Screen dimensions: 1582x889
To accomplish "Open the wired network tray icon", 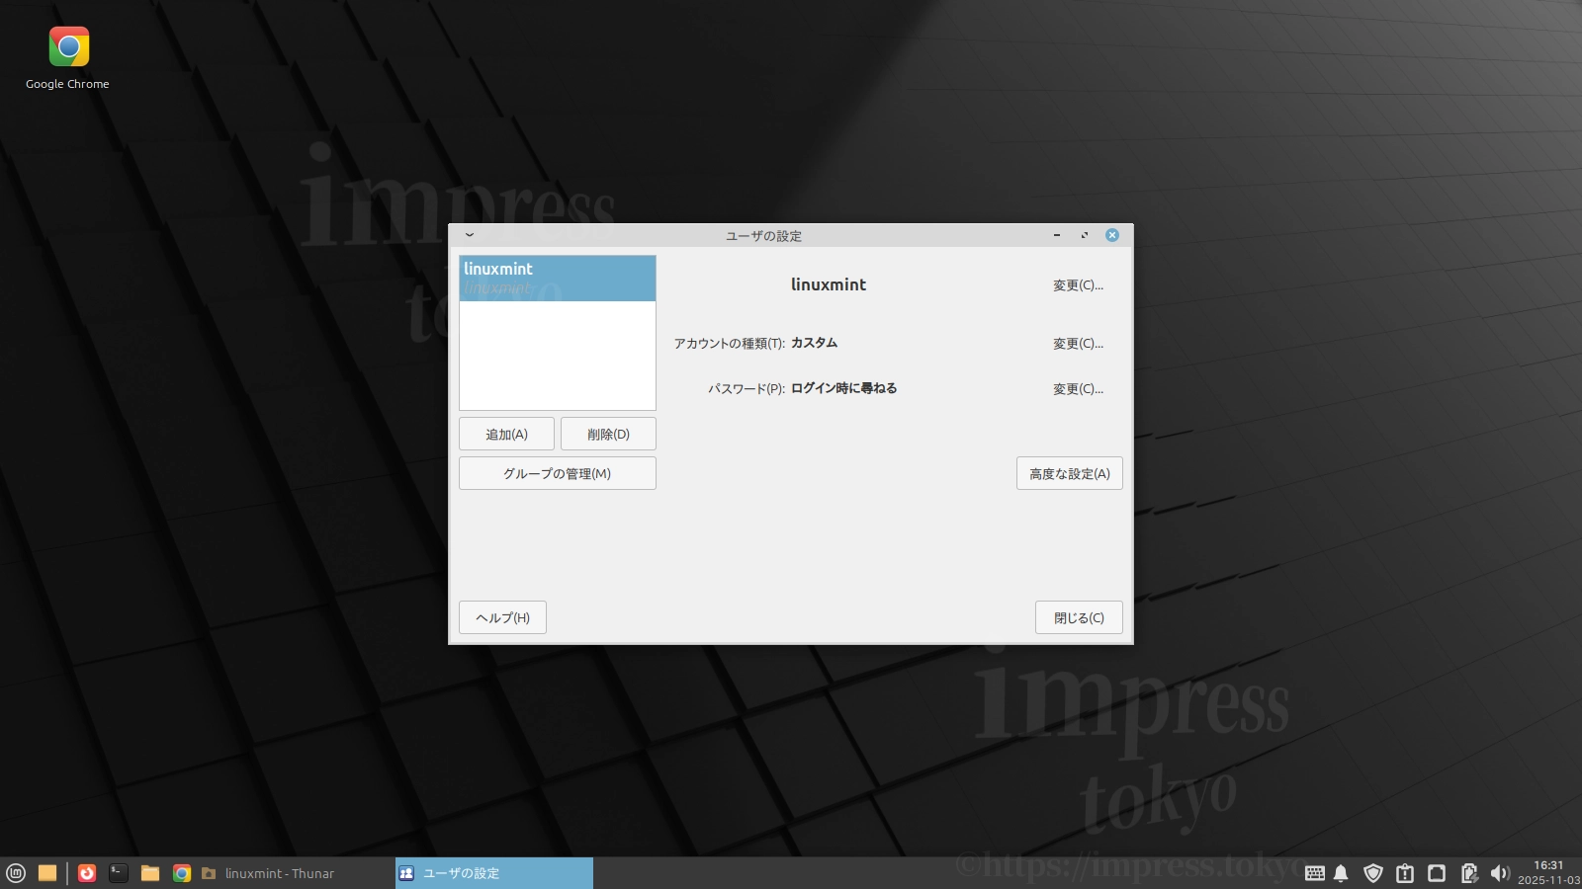I will [1437, 873].
